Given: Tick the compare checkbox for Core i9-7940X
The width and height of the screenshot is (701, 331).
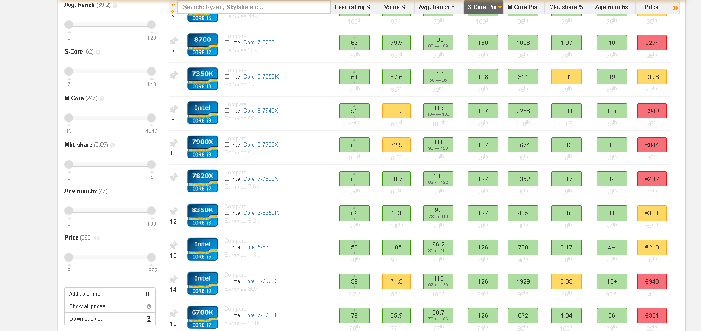Looking at the screenshot, I should point(227,110).
